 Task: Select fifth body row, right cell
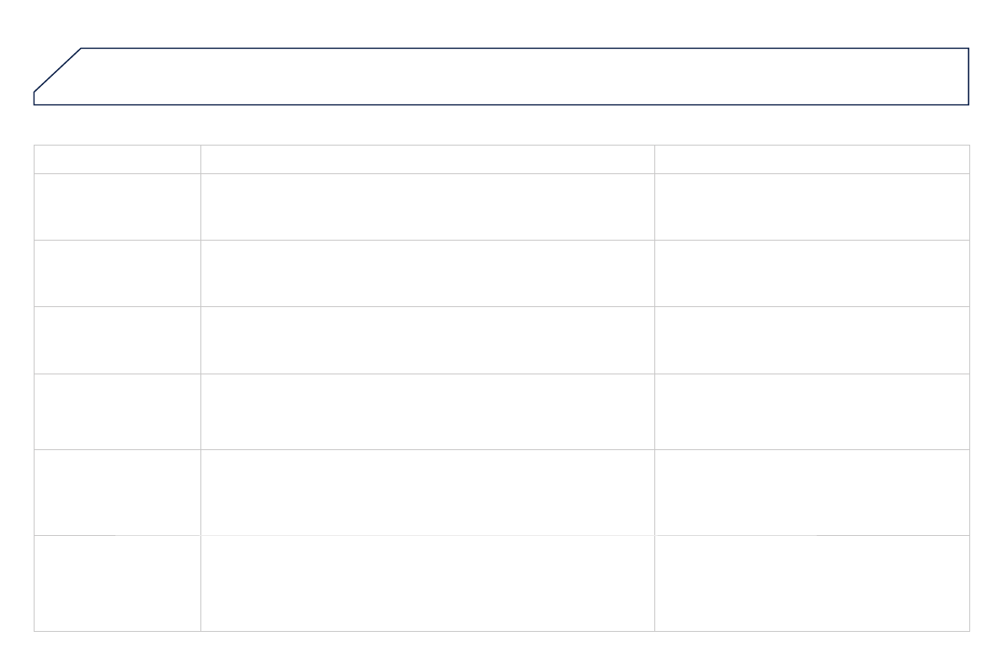point(812,492)
